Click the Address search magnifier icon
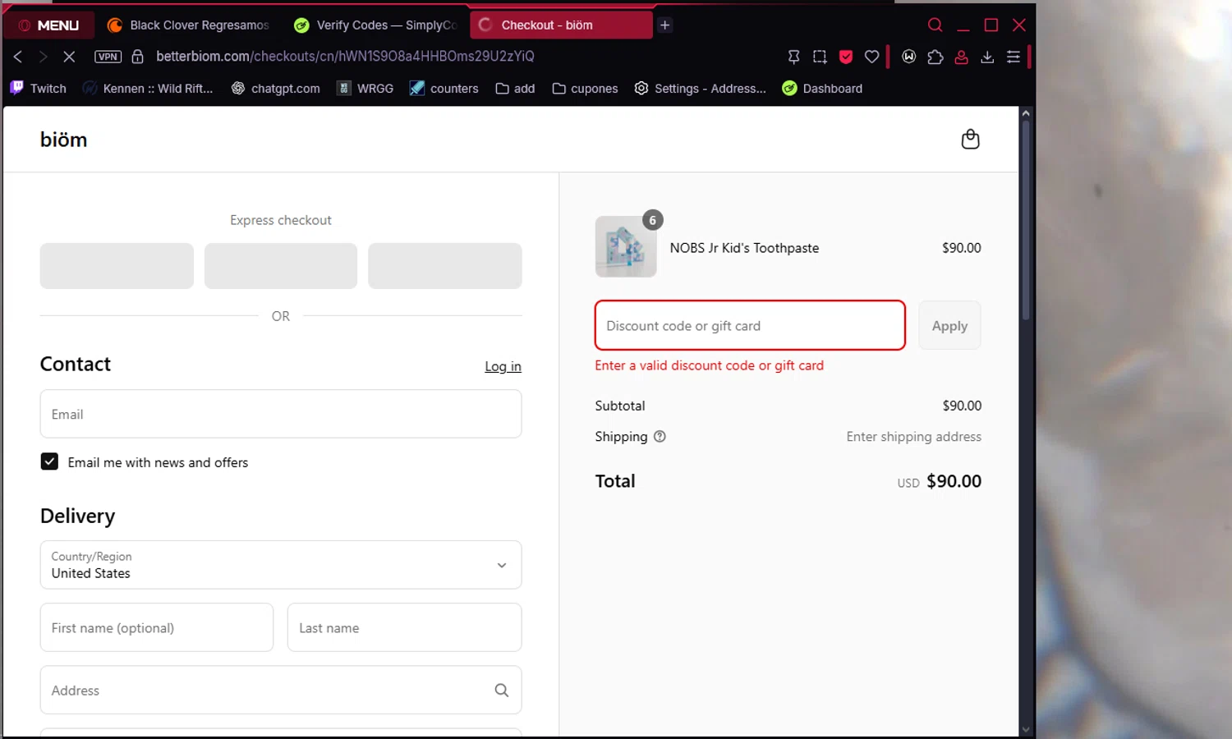1232x739 pixels. 502,691
